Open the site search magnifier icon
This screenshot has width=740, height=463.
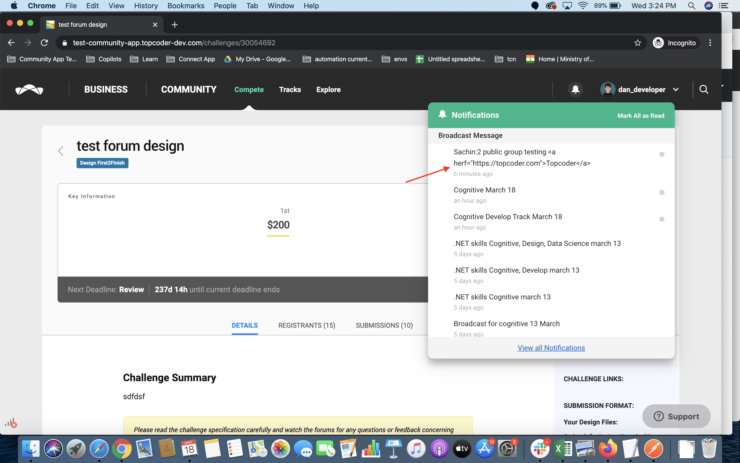(704, 90)
